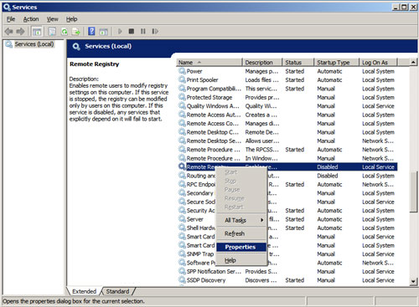
Task: Select the Shell Hardware service row
Action: [x=287, y=228]
